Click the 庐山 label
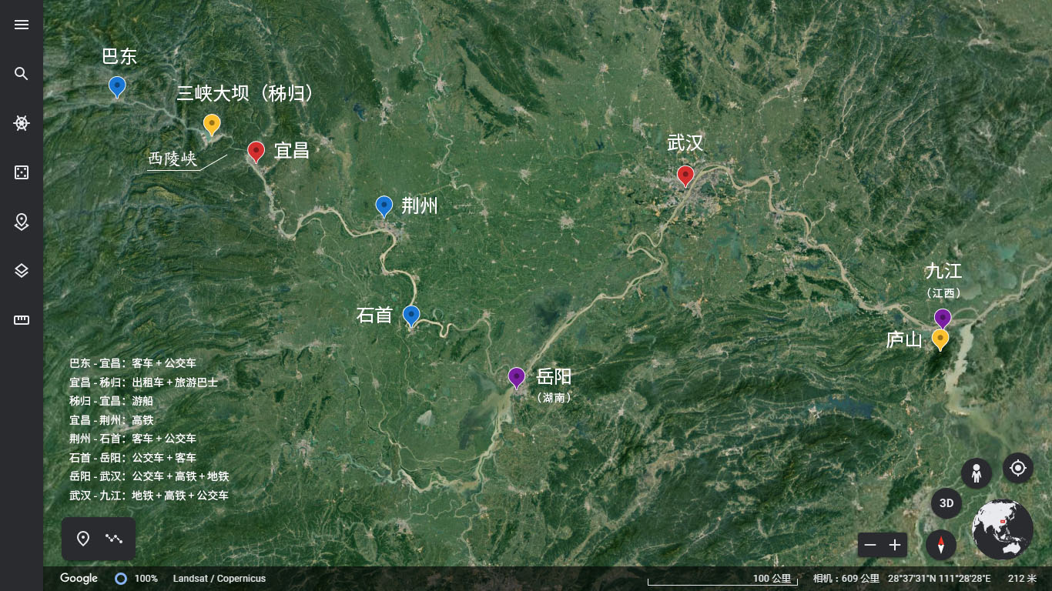Viewport: 1052px width, 591px height. point(904,339)
